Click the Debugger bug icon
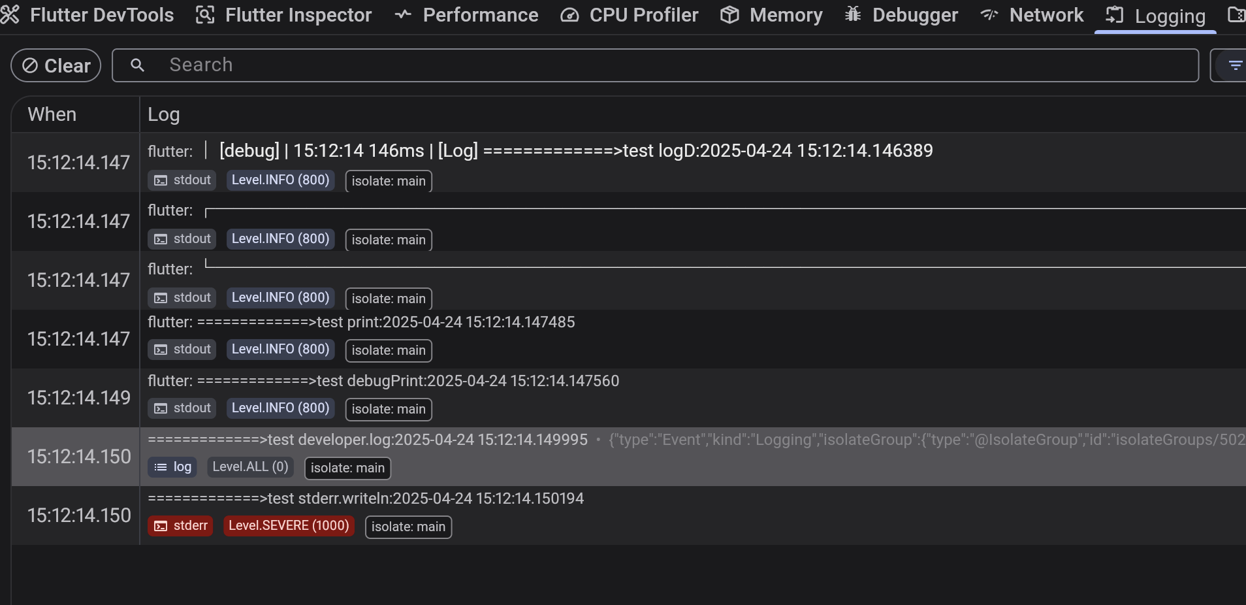Image resolution: width=1246 pixels, height=605 pixels. [x=853, y=14]
